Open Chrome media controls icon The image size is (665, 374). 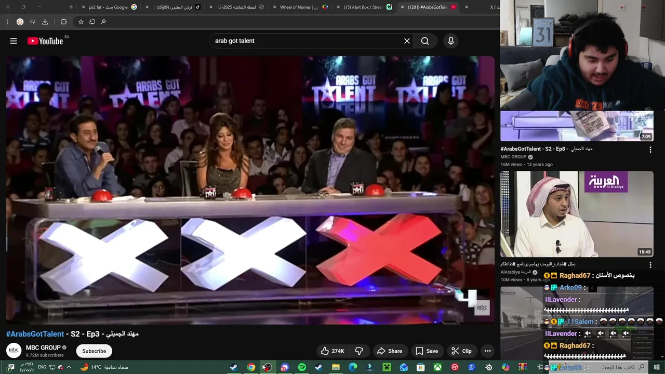(33, 22)
